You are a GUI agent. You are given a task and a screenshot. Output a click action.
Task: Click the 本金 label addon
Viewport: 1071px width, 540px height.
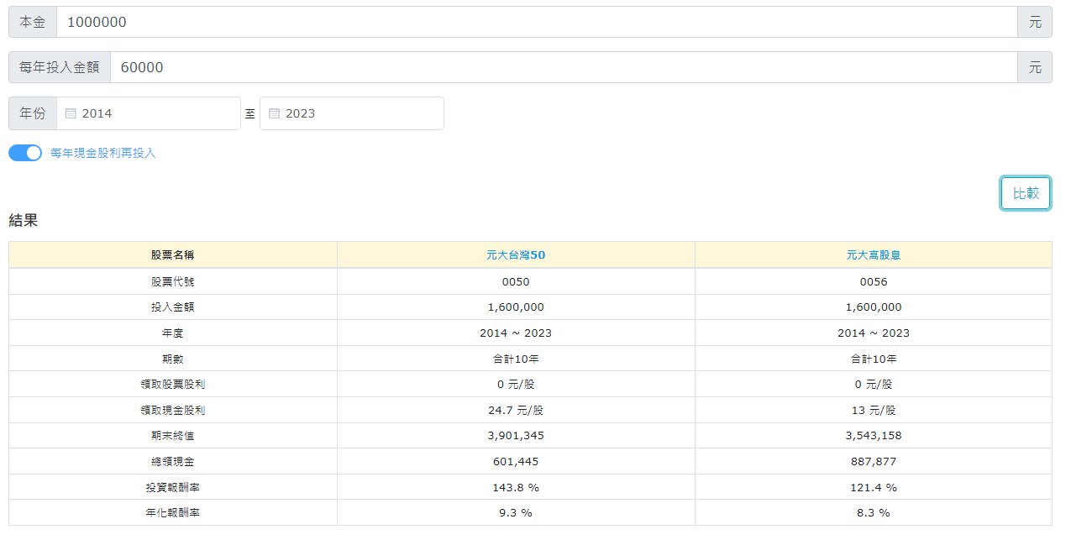coord(33,22)
